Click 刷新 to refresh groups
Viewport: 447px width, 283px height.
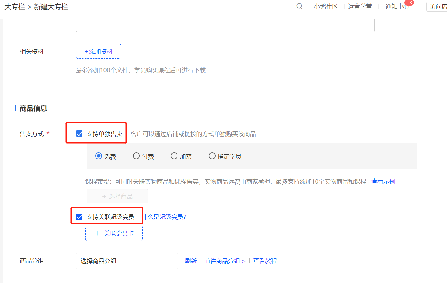click(x=191, y=261)
